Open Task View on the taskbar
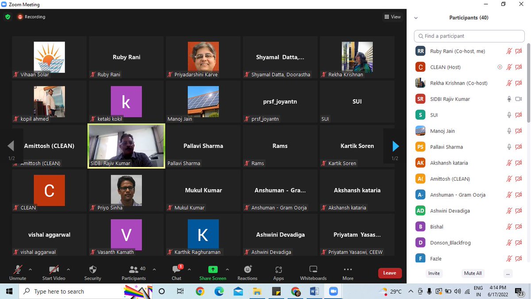The height and width of the screenshot is (299, 531). pos(181,291)
